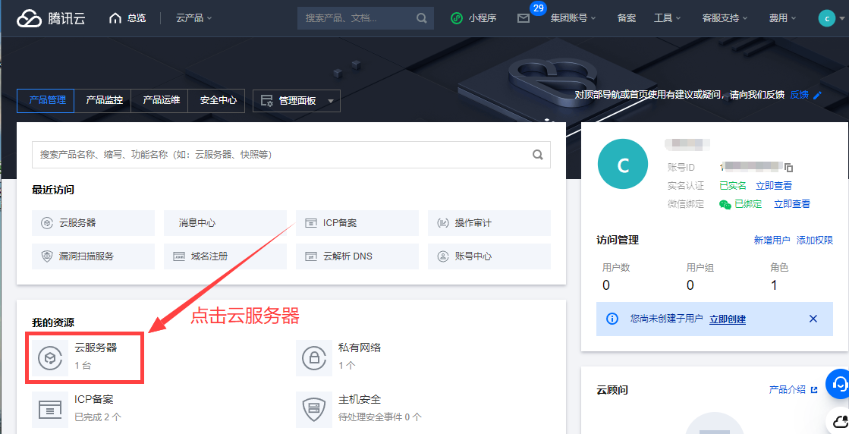
Task: Open recent 云服务器 shortcut
Action: tap(93, 223)
